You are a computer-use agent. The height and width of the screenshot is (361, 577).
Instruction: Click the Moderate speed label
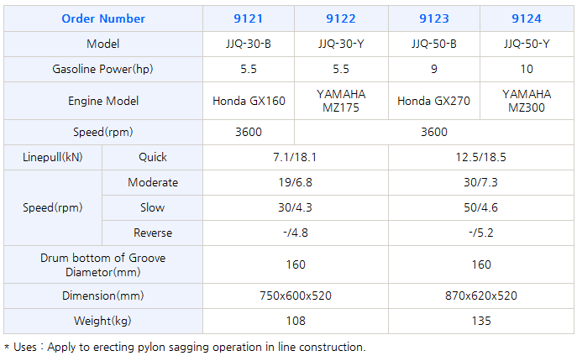coord(153,182)
